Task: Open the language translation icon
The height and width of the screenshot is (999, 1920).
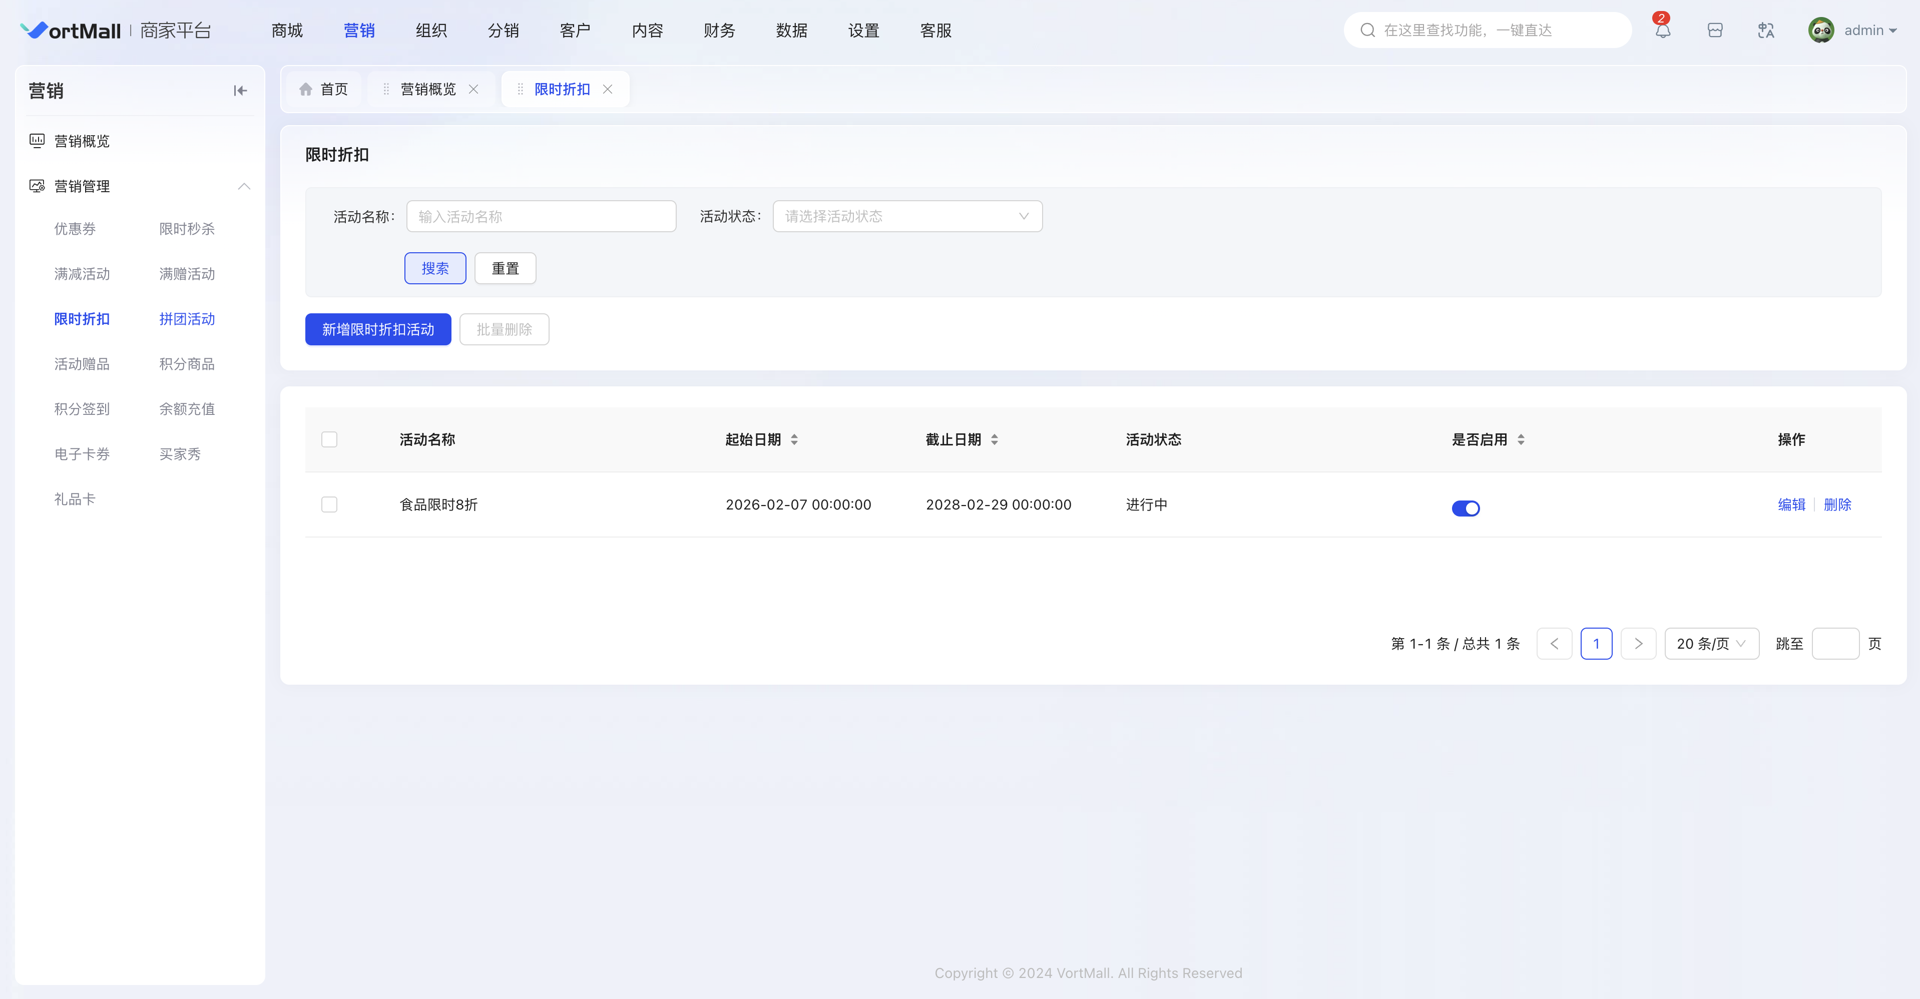Action: tap(1766, 31)
